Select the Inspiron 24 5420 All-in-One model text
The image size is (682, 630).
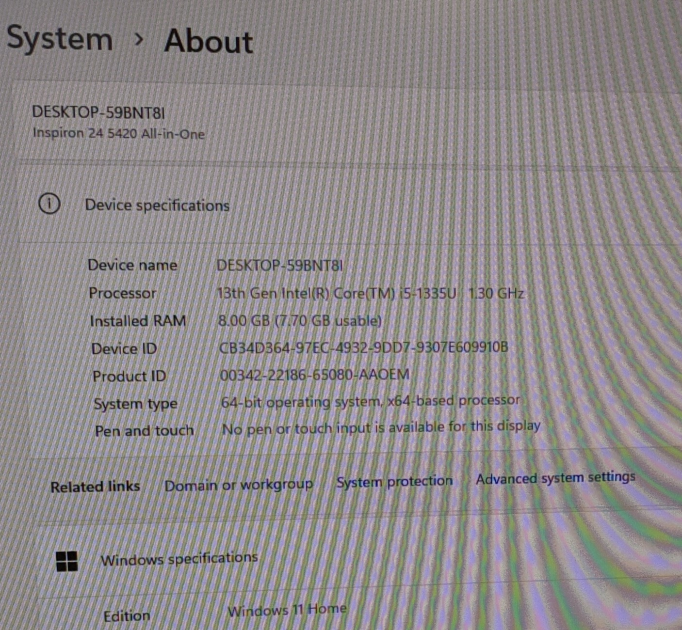point(119,133)
